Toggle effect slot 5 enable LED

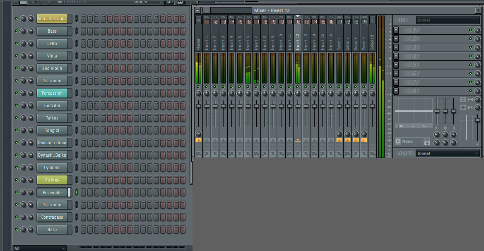pos(470,65)
